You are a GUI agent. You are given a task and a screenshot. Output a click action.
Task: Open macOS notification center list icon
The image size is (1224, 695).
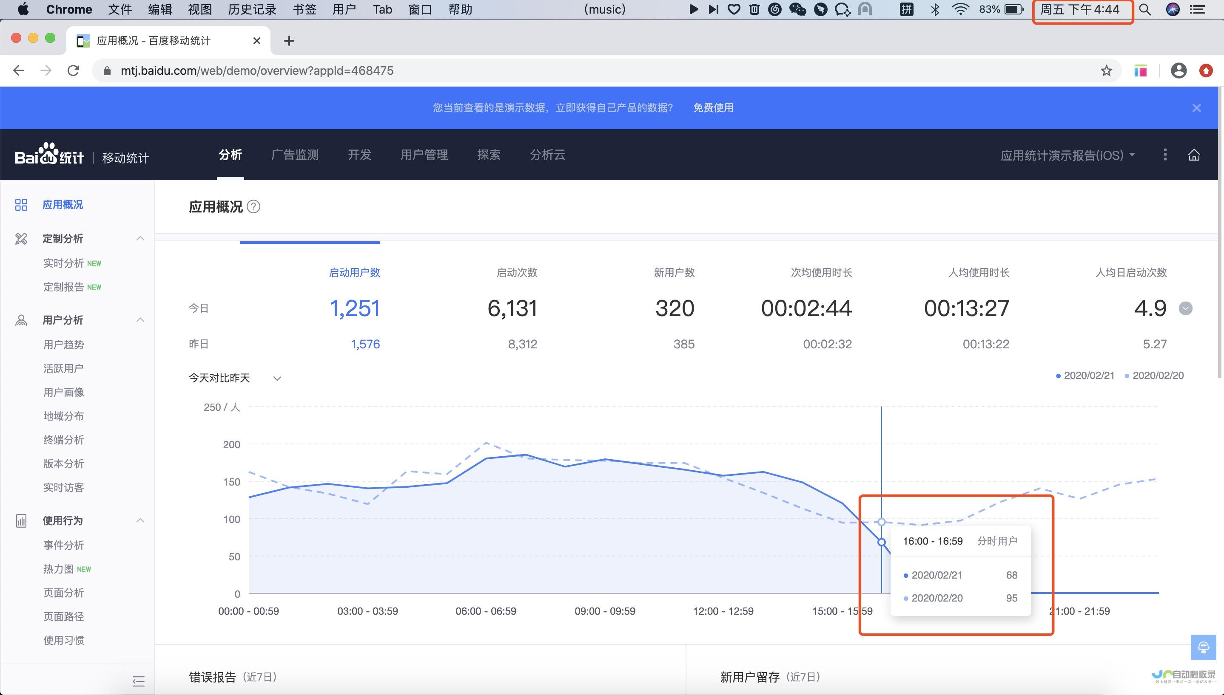(x=1197, y=9)
